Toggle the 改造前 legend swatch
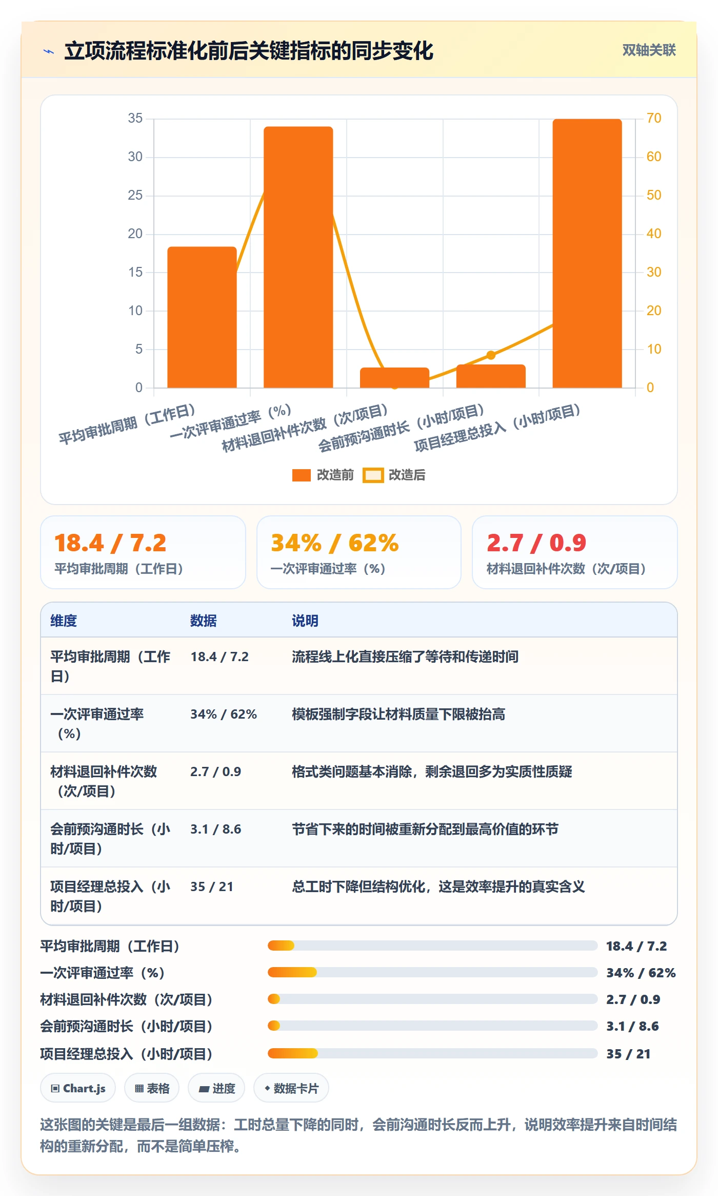The height and width of the screenshot is (1196, 718). [301, 475]
